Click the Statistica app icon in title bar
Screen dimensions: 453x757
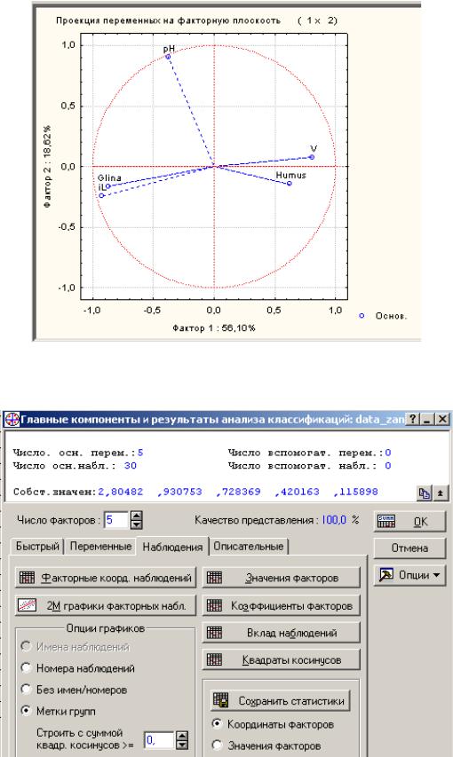pyautogui.click(x=12, y=420)
